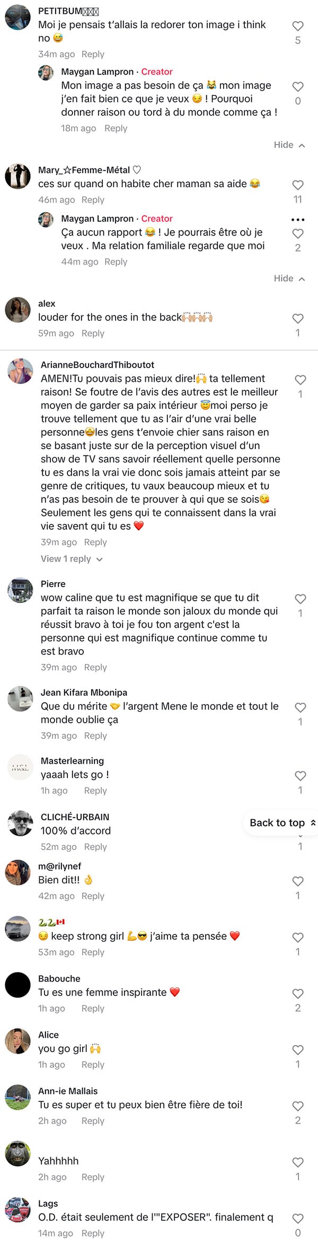Open Maygan Lampron's avatar in the first reply
The image size is (318, 1243).
tap(46, 73)
